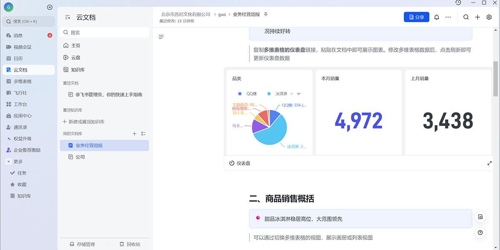Click the 搜索 field in docs panel
The image size is (500, 250).
pyautogui.click(x=104, y=32)
